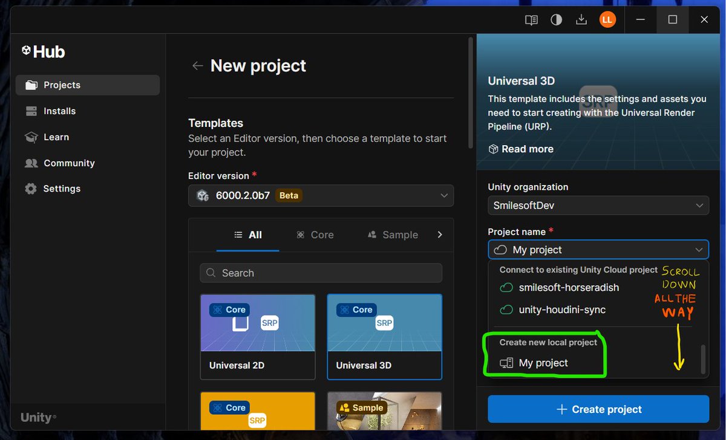Click the SRP icon on Universal 3D card
726x440 pixels.
(x=384, y=323)
